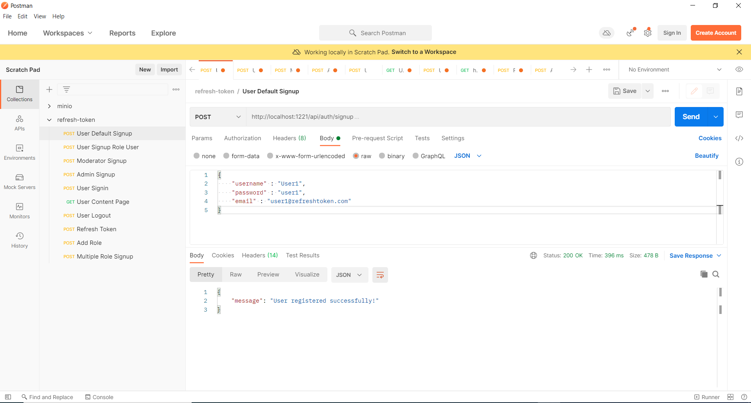The width and height of the screenshot is (751, 403).
Task: Open the code snippet icon
Action: click(739, 138)
